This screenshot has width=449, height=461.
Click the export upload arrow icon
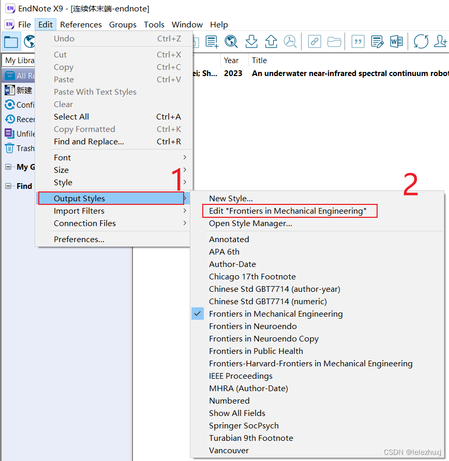click(x=271, y=41)
